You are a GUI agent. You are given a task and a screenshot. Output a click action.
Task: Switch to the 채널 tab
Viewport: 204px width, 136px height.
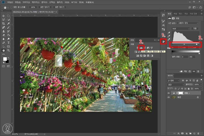pos(175,13)
